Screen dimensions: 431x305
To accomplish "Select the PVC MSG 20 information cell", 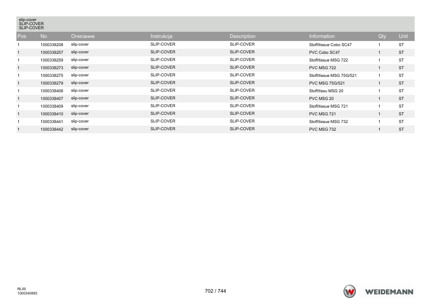I will coord(321,98).
